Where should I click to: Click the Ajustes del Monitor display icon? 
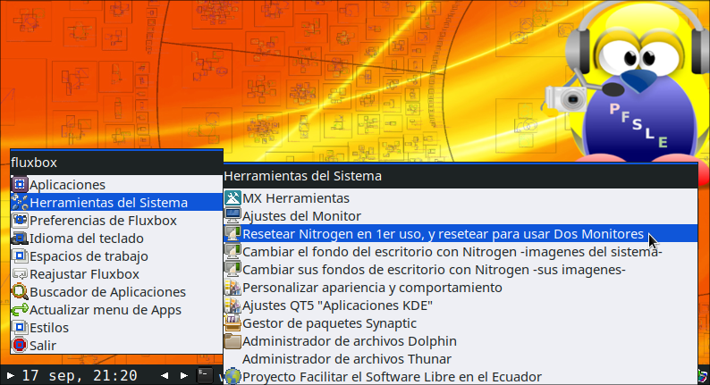pyautogui.click(x=232, y=216)
